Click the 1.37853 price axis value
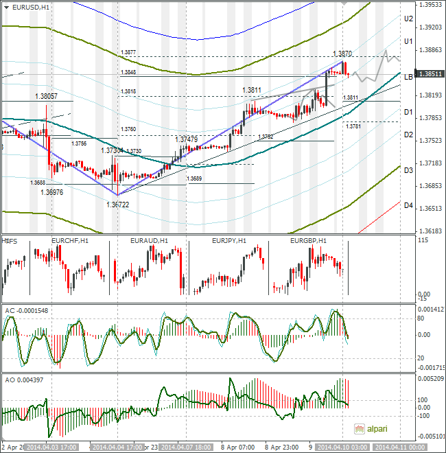The image size is (446, 453). 430,117
